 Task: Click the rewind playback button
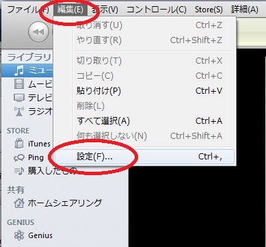coord(38,31)
